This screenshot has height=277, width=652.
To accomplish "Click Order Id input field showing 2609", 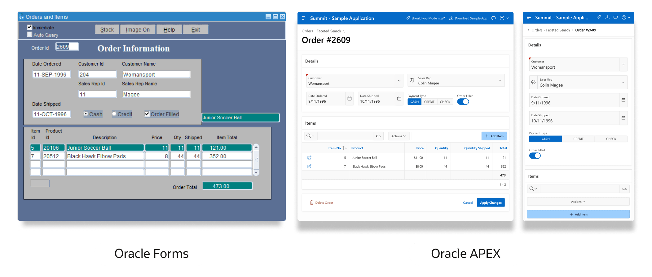I will pyautogui.click(x=67, y=47).
